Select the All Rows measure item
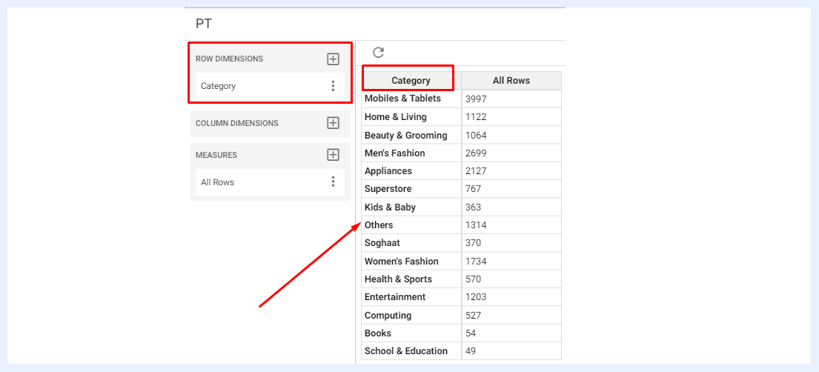 270,182
